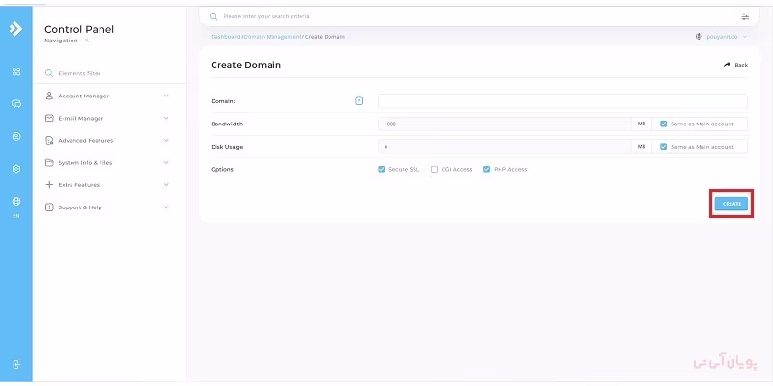
Task: Open System Info & Files menu label
Action: pyautogui.click(x=85, y=163)
